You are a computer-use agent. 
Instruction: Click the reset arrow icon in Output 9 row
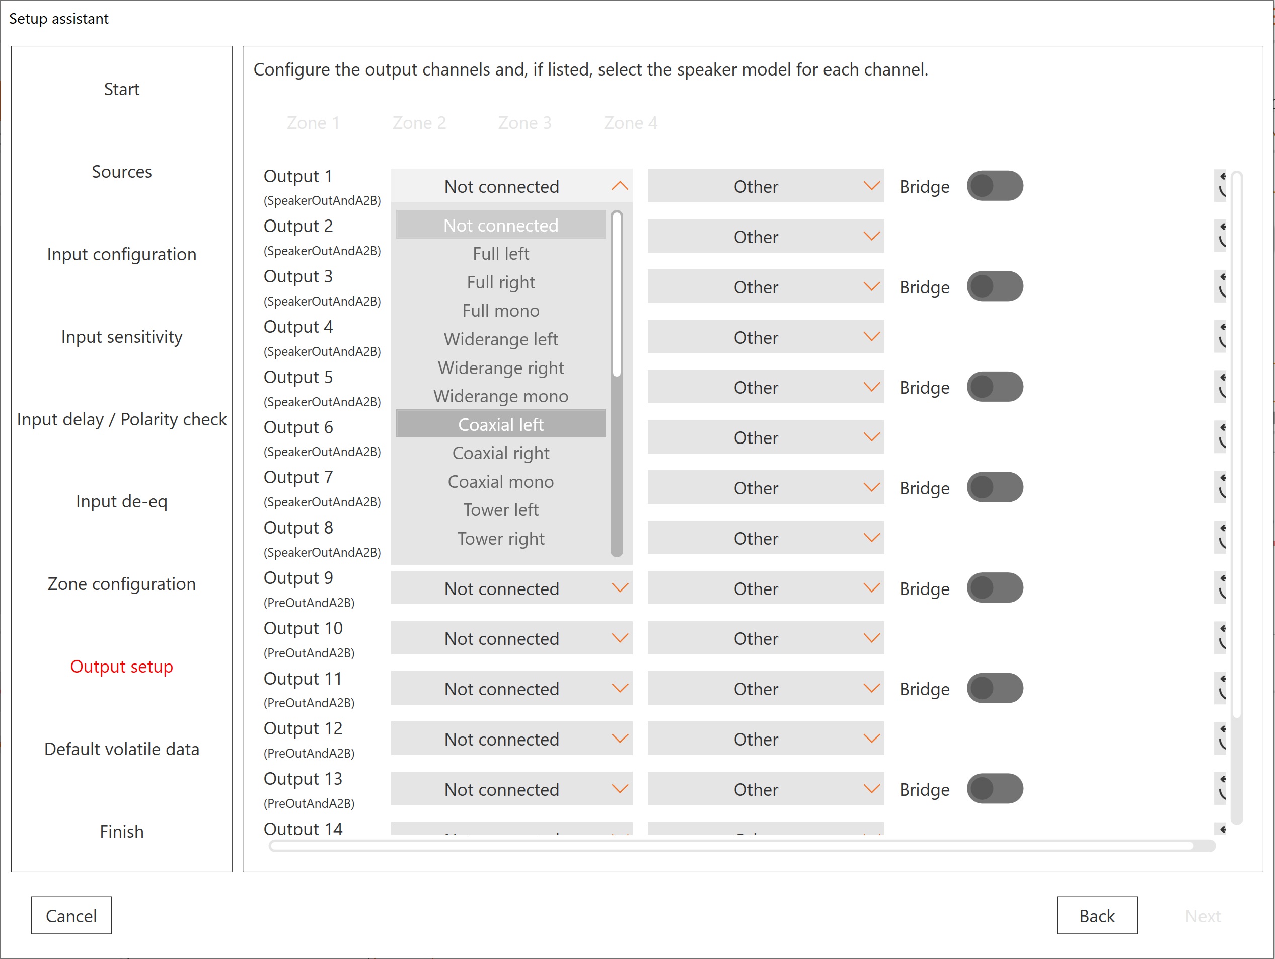[x=1221, y=588]
